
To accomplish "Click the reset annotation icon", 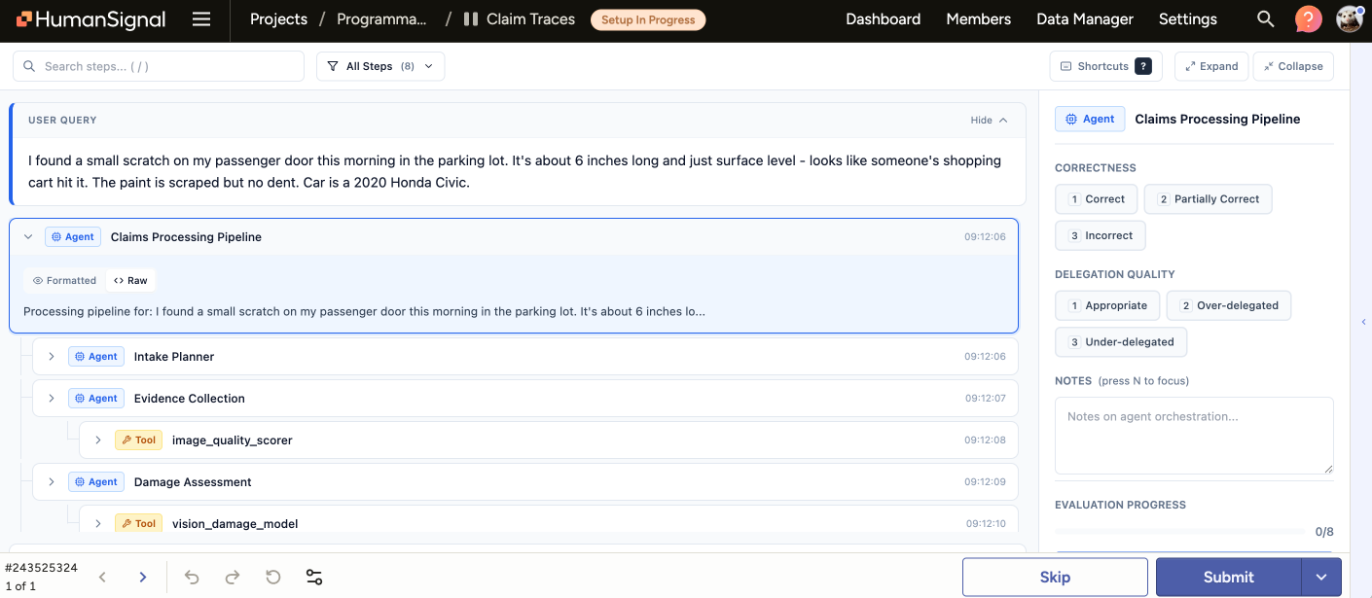I will pyautogui.click(x=272, y=577).
